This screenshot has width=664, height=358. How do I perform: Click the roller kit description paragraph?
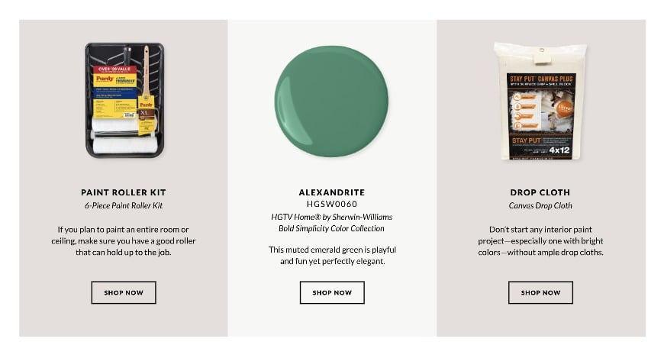pos(124,240)
